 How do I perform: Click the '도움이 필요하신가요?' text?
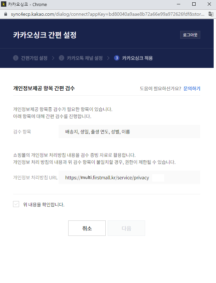(x=160, y=88)
